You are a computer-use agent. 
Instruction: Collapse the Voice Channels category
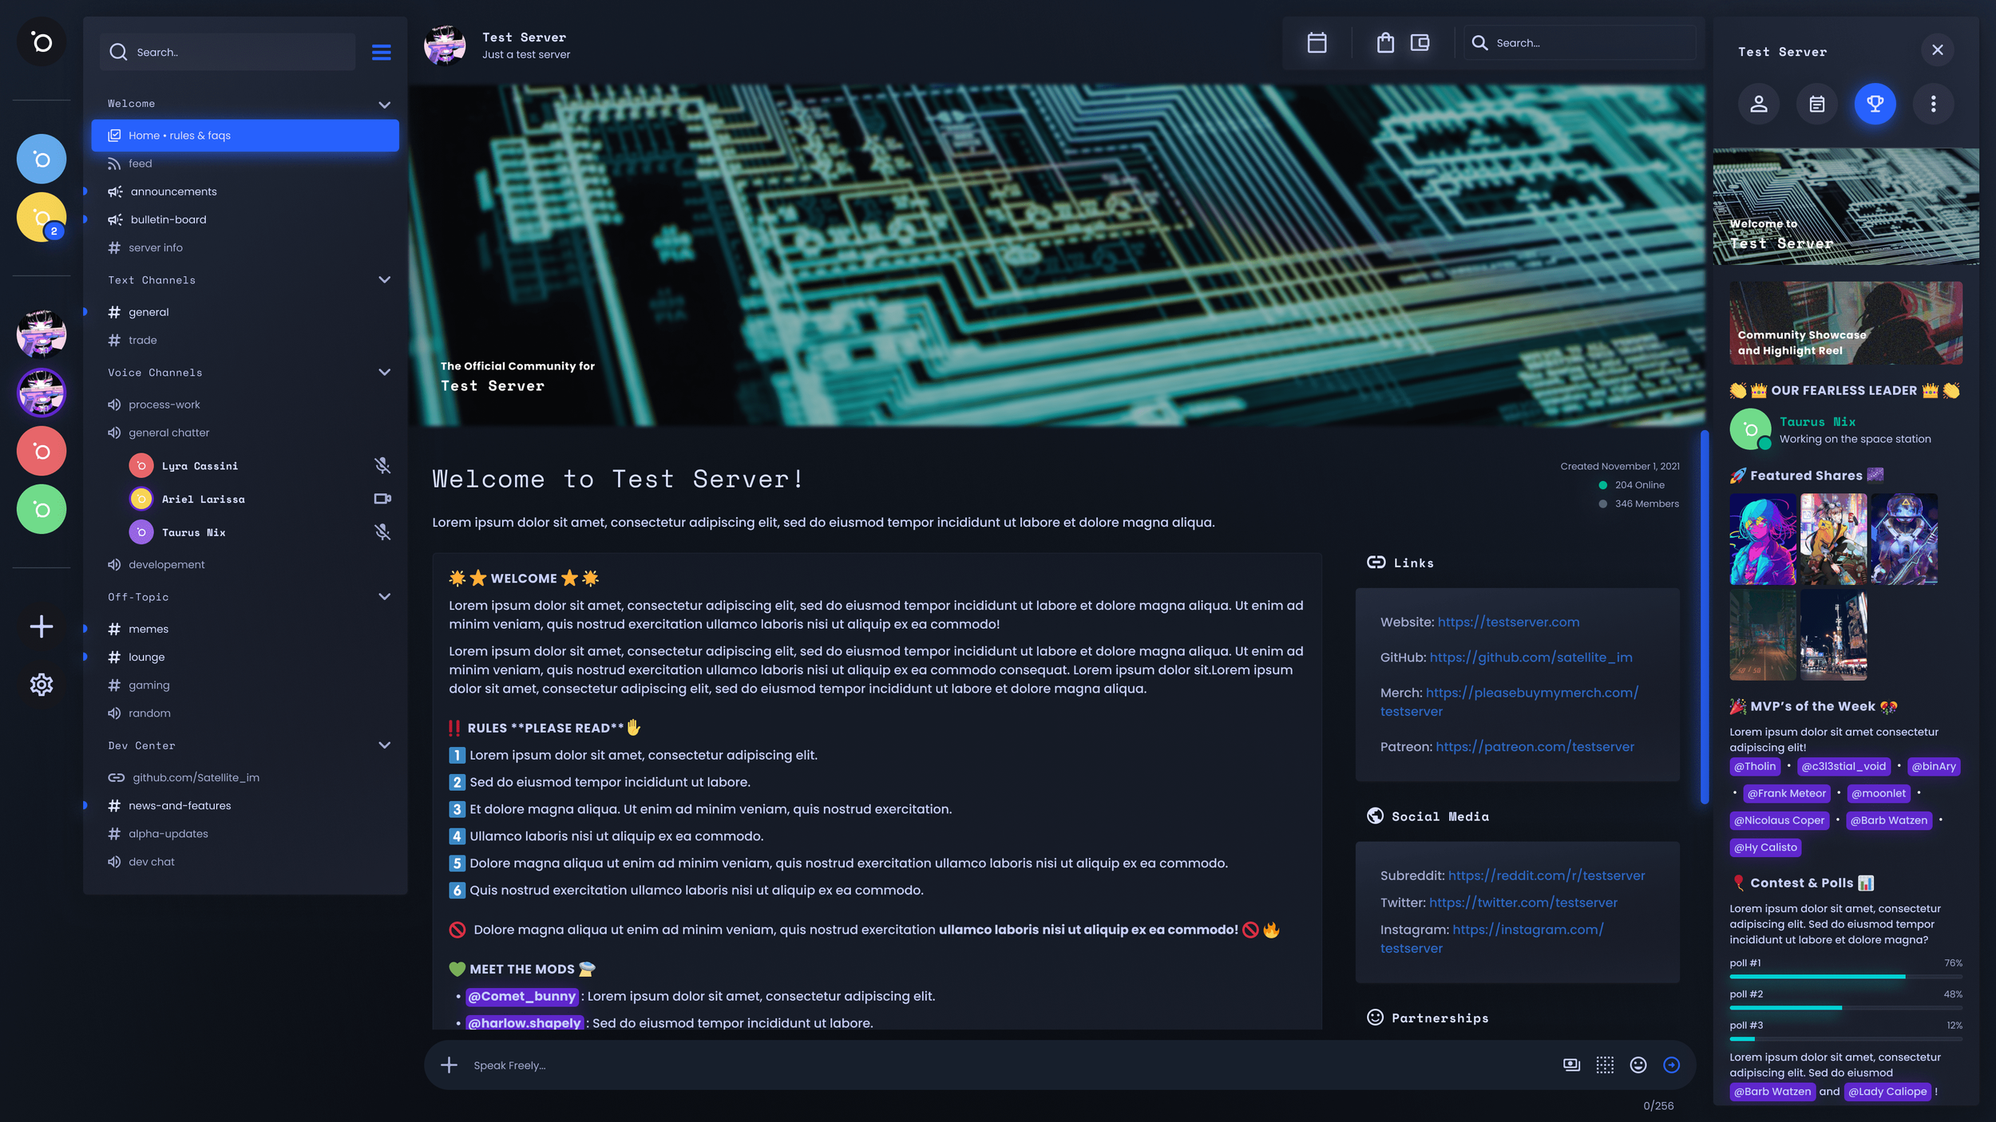[x=384, y=373]
